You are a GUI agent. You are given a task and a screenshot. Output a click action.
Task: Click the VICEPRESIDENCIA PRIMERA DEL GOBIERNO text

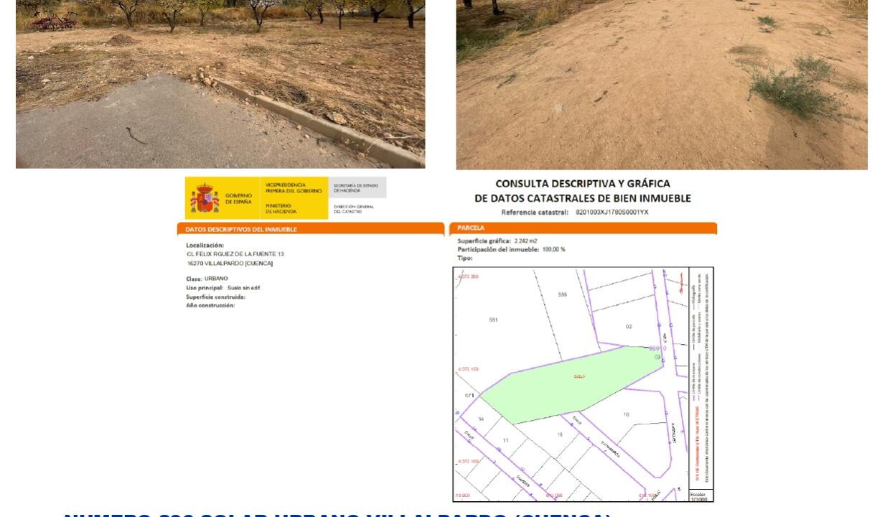[x=294, y=188]
